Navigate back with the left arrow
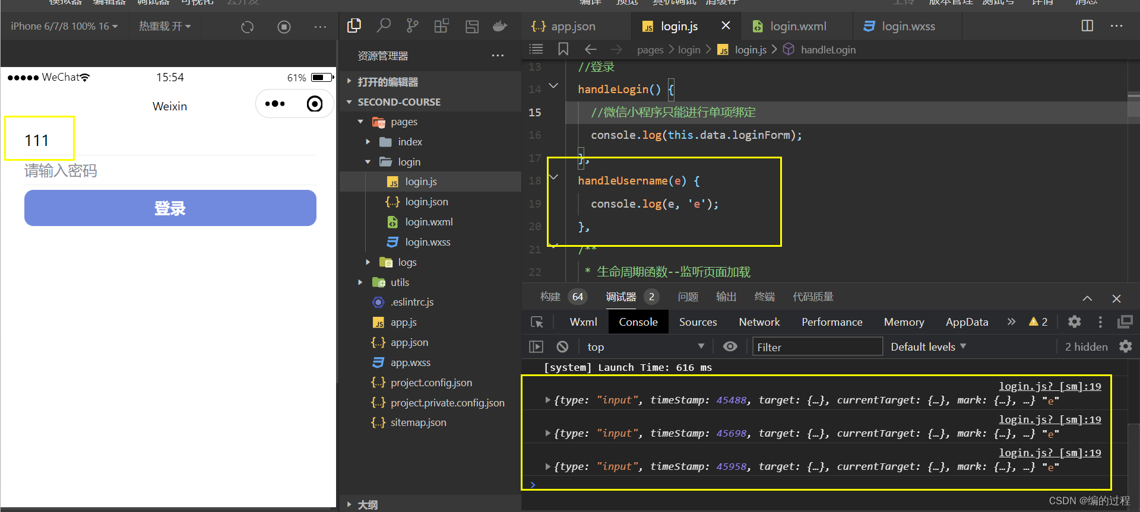Screen dimensions: 1140x512 (590, 49)
